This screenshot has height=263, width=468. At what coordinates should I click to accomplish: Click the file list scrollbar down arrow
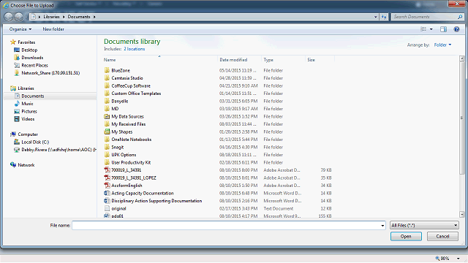point(461,214)
